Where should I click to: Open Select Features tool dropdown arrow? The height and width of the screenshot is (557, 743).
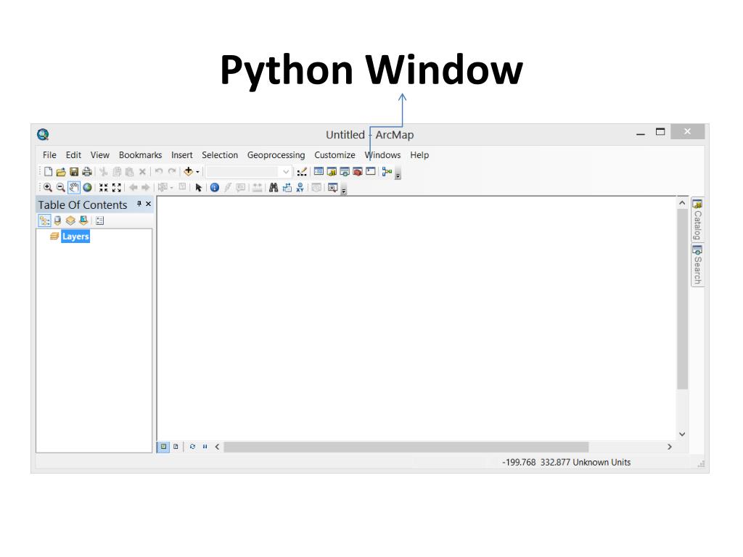(x=171, y=188)
